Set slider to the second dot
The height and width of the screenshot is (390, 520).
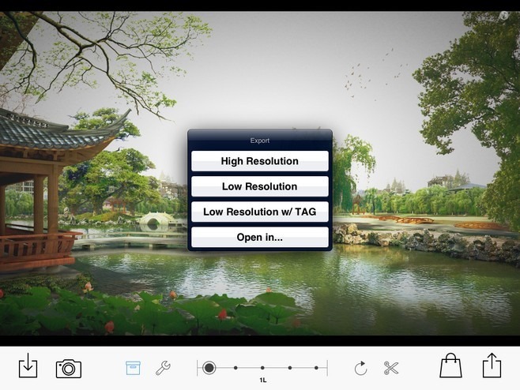(x=236, y=368)
